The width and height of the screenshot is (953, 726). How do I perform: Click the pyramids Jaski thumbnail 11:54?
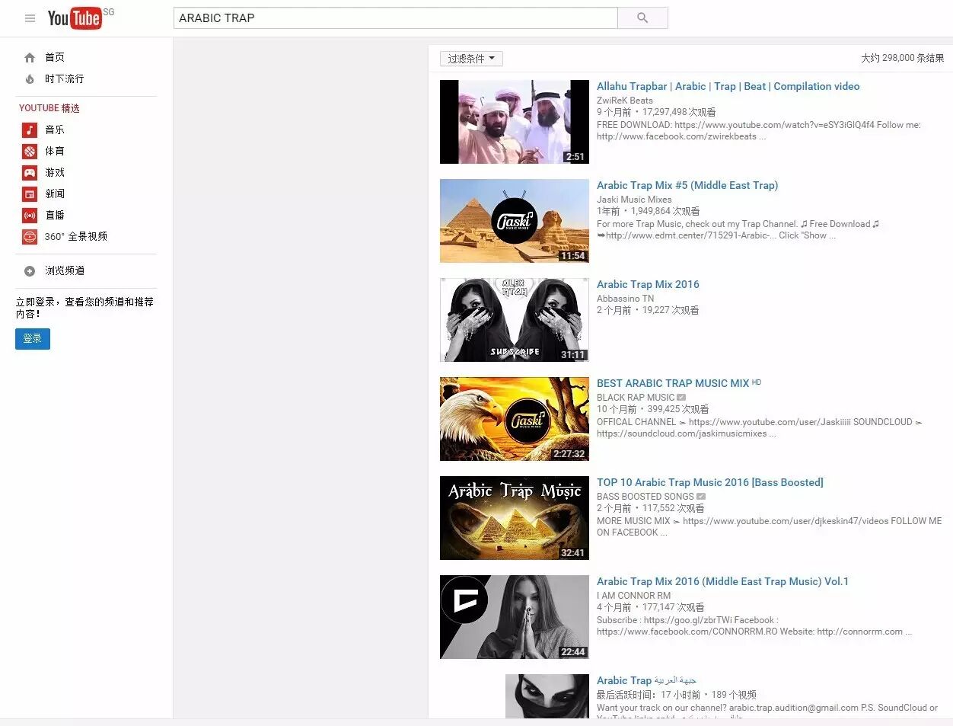(x=515, y=221)
